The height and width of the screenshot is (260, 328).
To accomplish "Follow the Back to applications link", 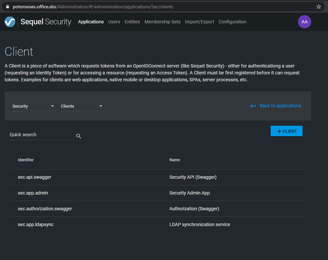I will (x=280, y=106).
